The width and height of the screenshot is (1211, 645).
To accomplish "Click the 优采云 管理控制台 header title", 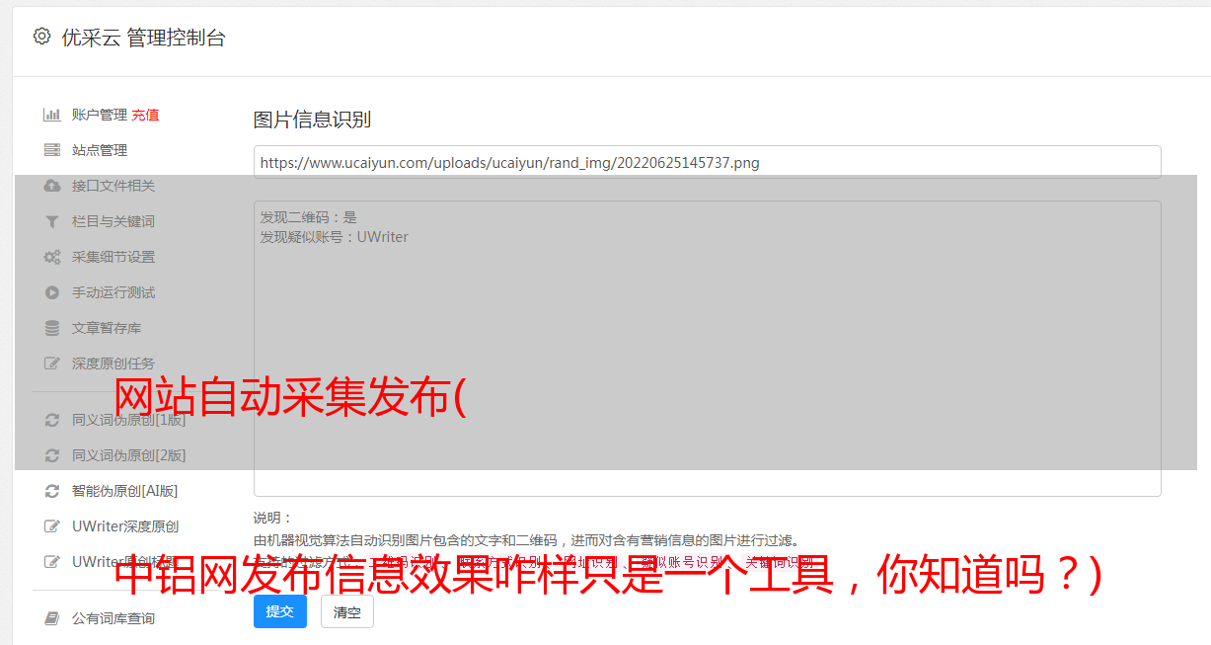I will [143, 38].
